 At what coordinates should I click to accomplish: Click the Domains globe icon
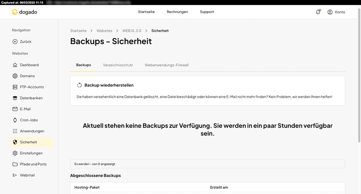pyautogui.click(x=15, y=76)
